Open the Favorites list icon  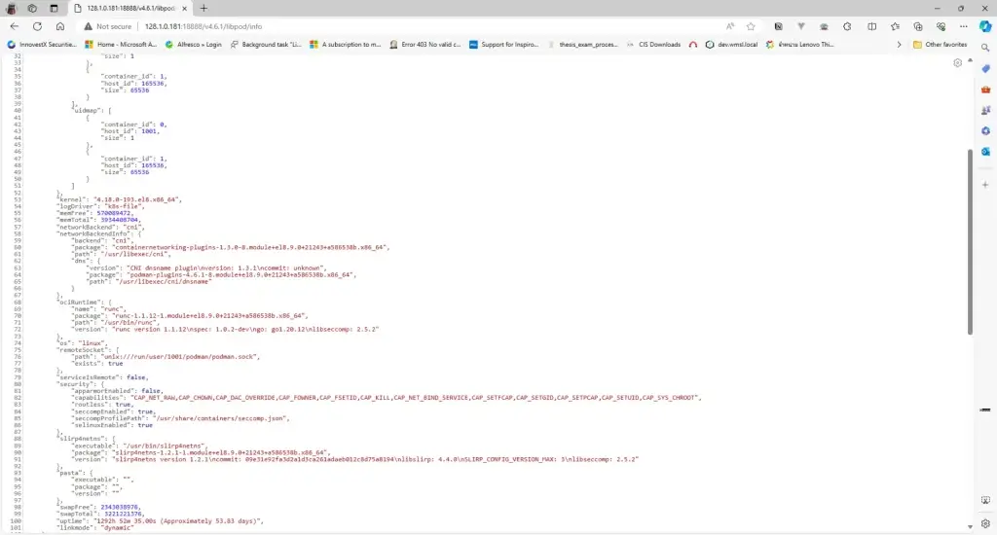896,26
